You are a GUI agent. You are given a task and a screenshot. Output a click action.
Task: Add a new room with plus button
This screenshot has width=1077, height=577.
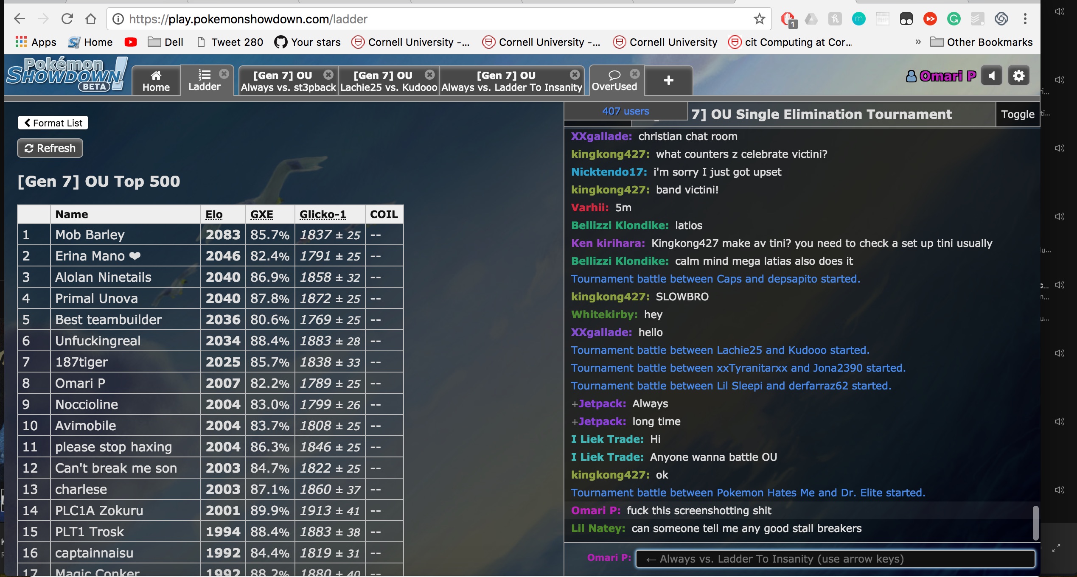point(669,80)
